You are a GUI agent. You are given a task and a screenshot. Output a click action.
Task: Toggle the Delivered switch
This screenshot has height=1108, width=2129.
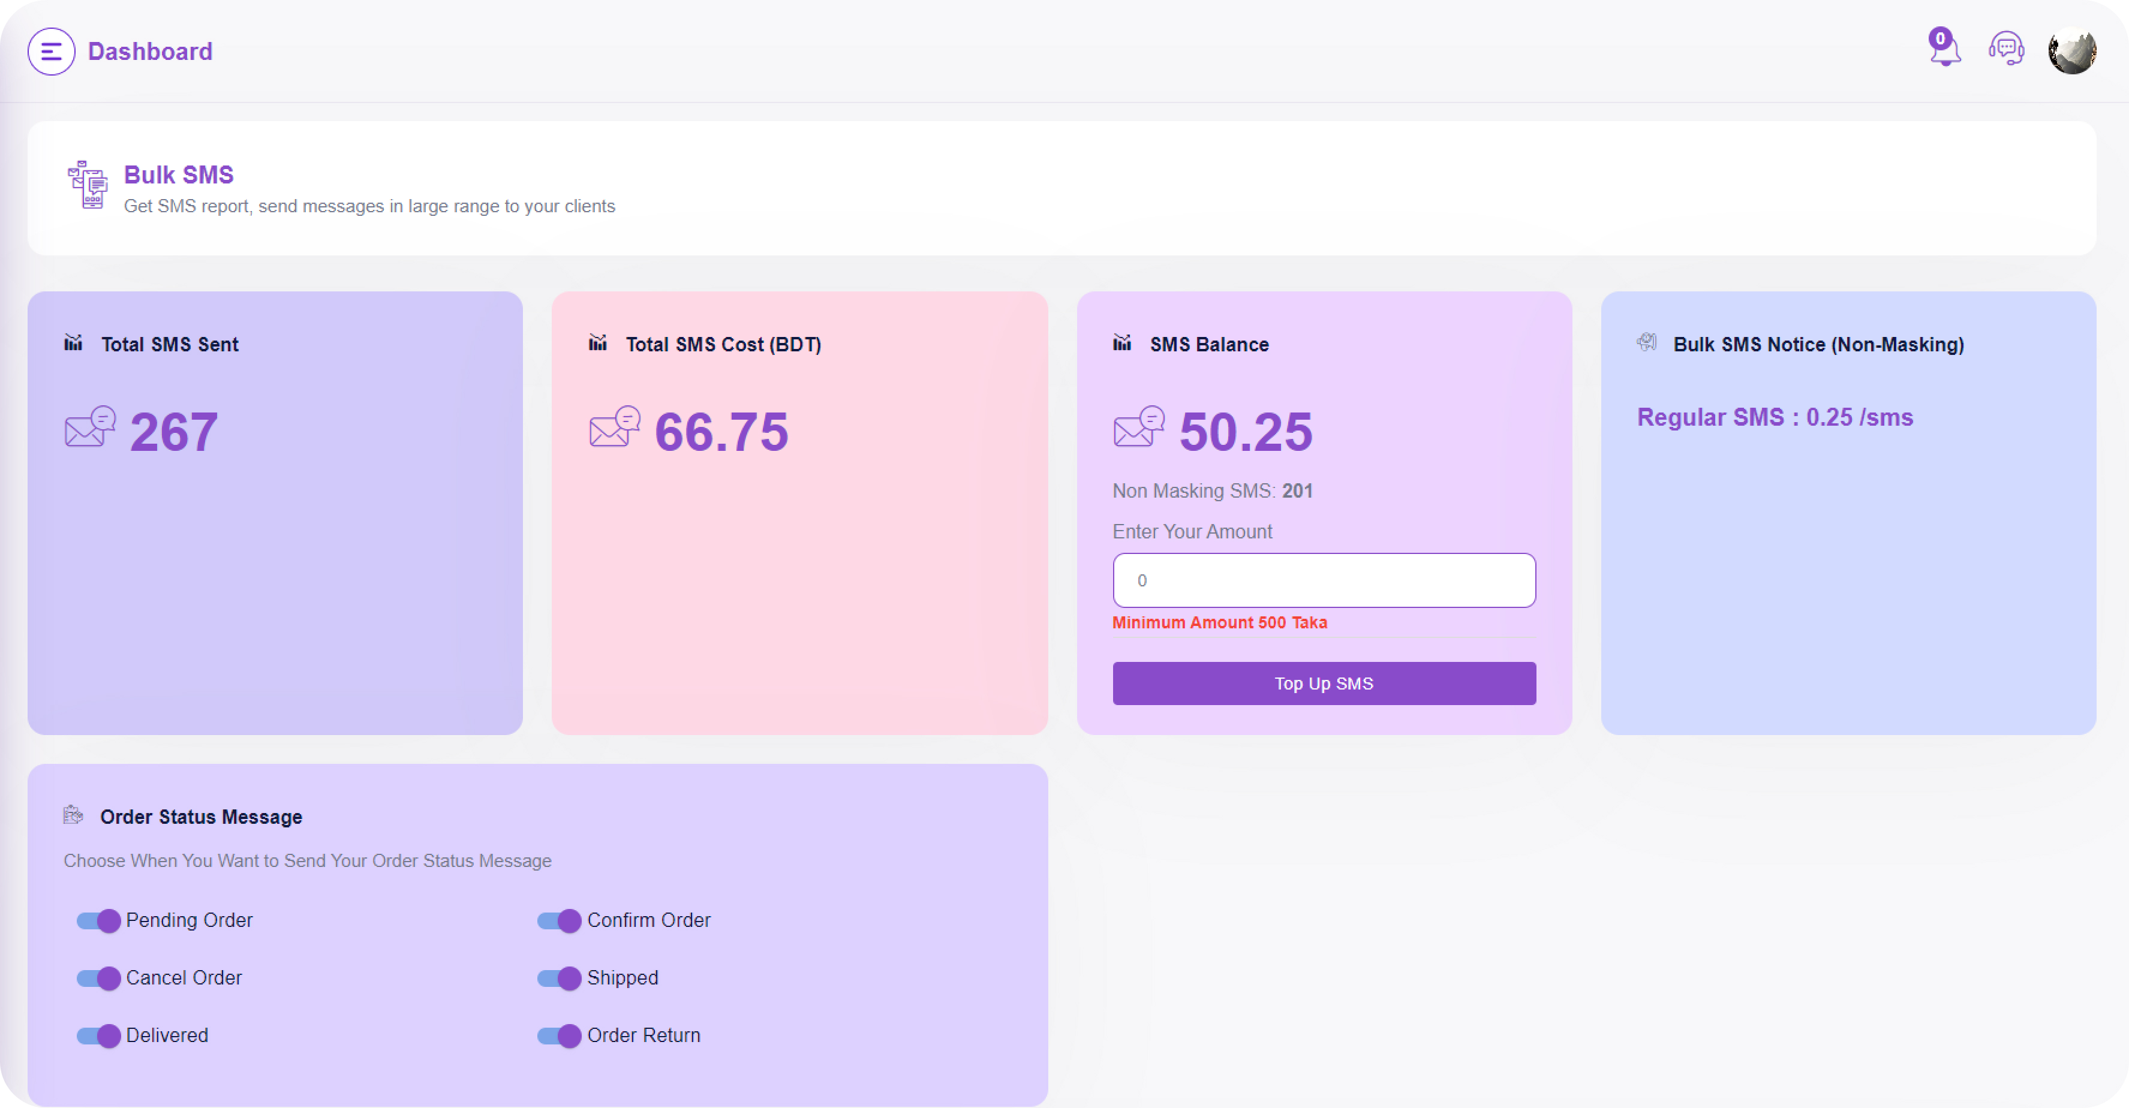98,1036
